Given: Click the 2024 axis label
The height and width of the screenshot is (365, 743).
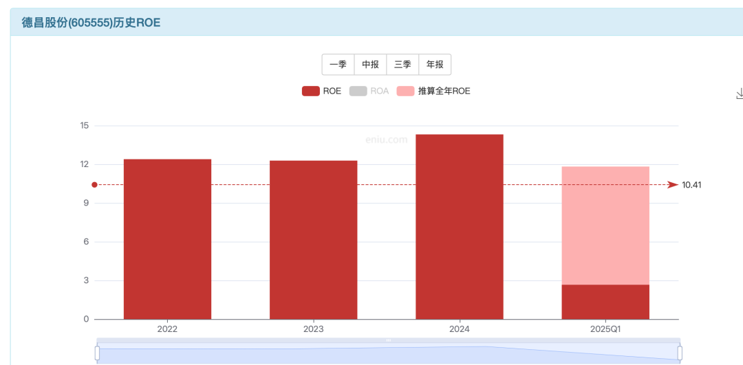Looking at the screenshot, I should click(x=459, y=329).
